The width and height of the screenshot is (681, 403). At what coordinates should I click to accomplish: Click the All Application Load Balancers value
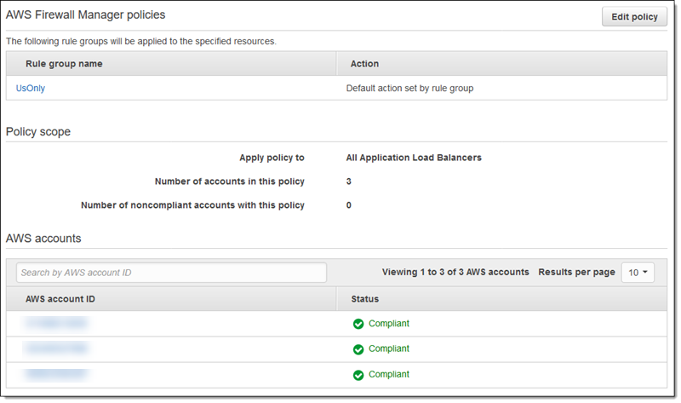pos(414,158)
